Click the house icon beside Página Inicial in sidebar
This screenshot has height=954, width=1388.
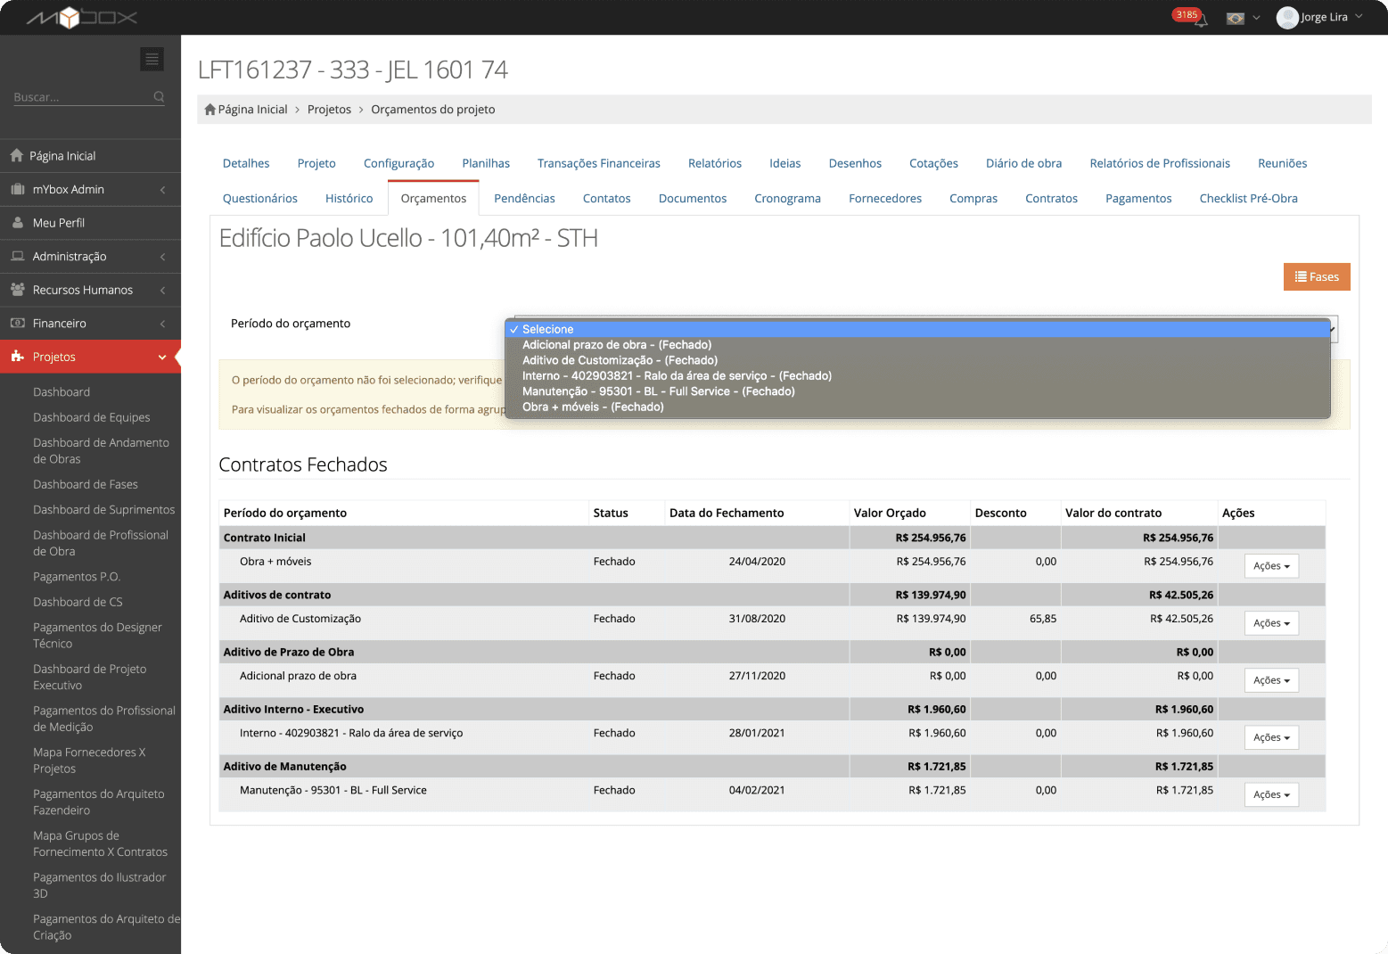point(17,155)
